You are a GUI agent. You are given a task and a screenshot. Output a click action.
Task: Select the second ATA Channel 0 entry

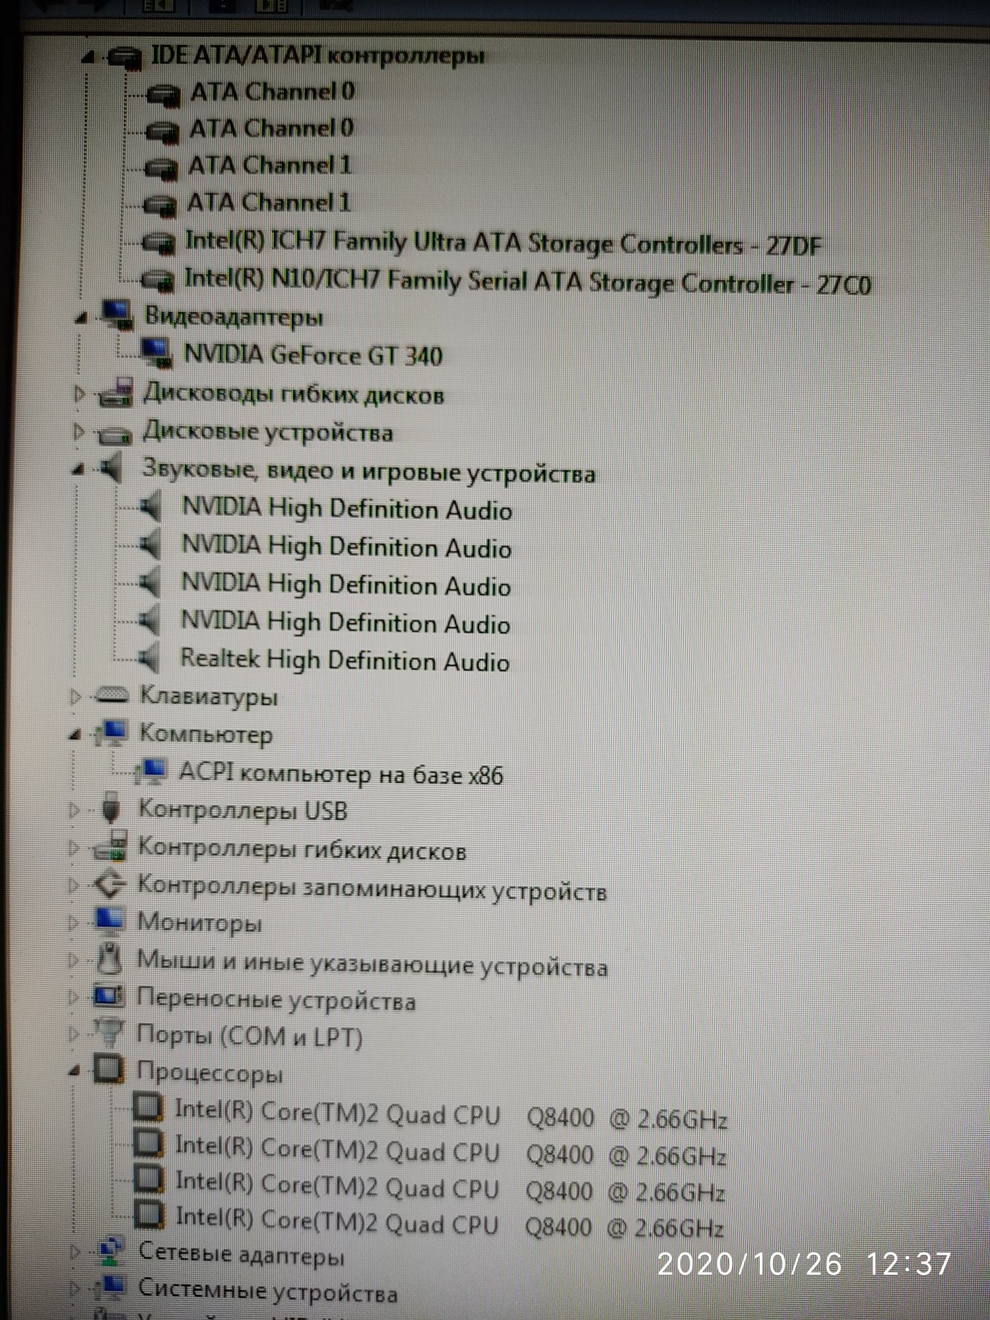coord(271,128)
